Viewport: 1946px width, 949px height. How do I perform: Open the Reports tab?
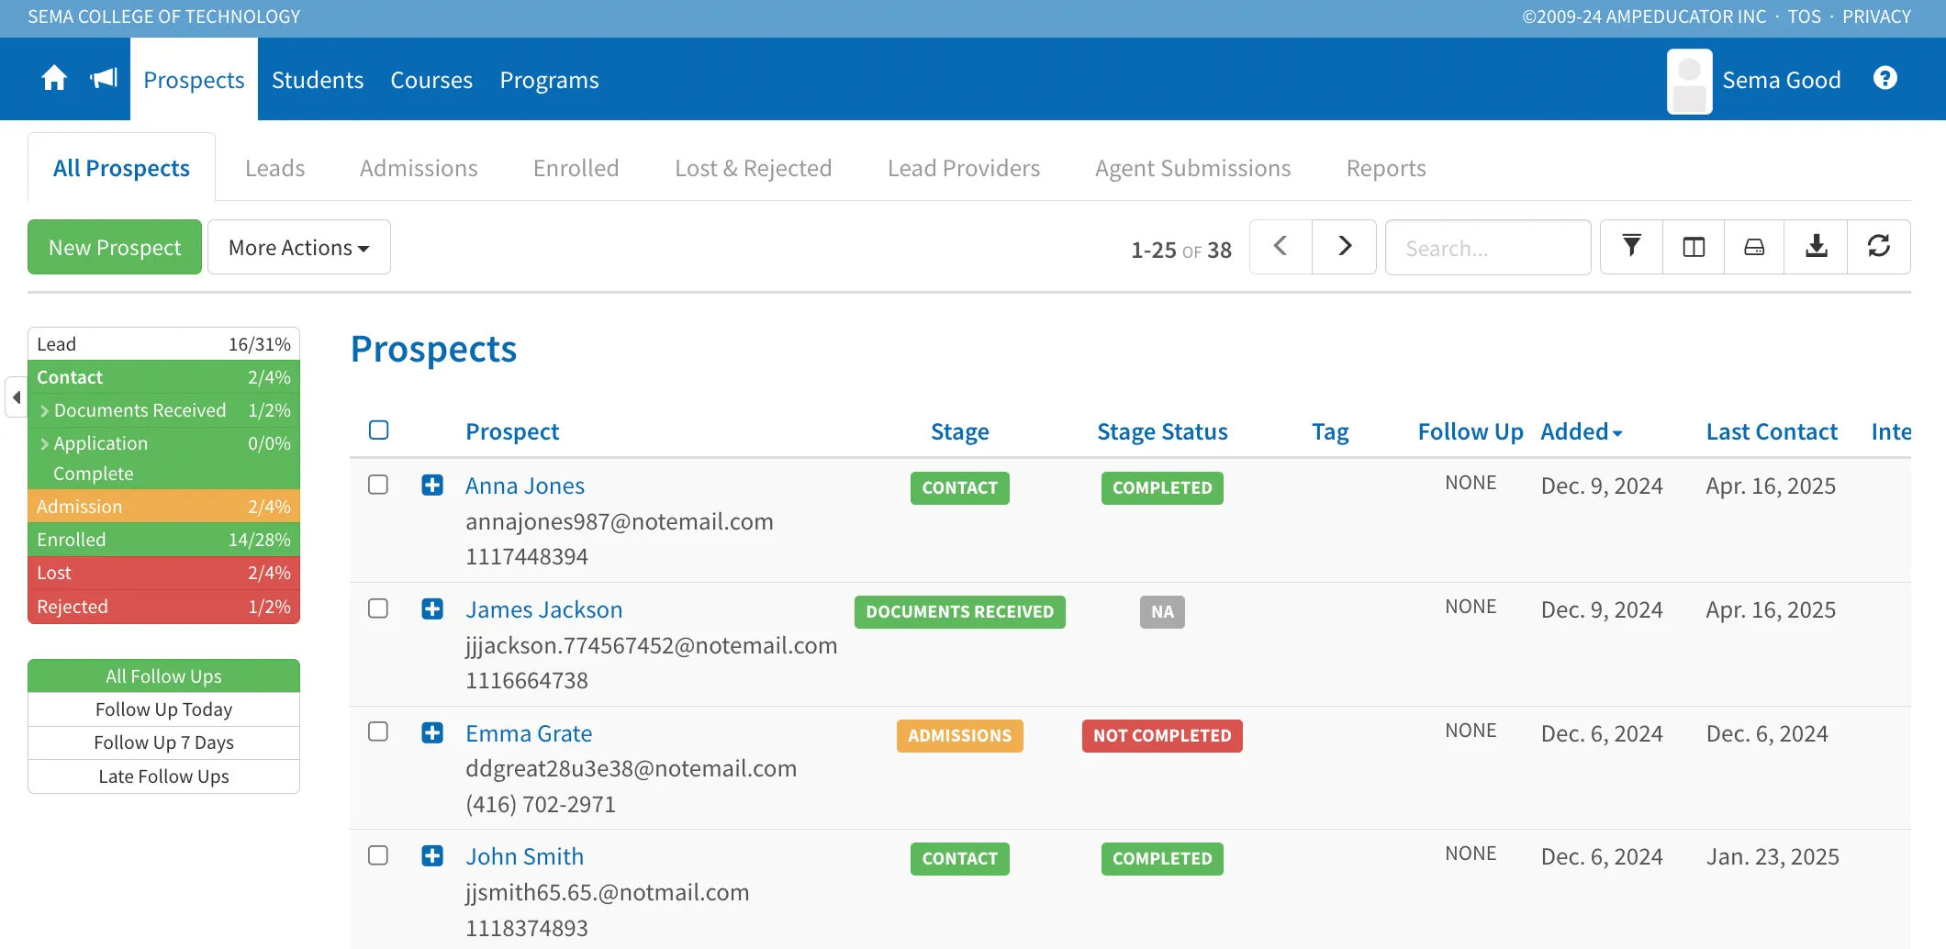click(x=1386, y=168)
